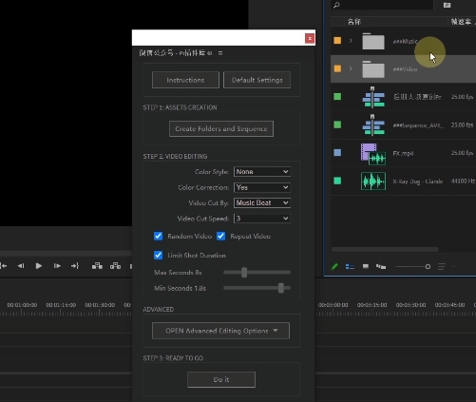Click the Lift button in monitor
The width and height of the screenshot is (476, 402).
pos(97,266)
